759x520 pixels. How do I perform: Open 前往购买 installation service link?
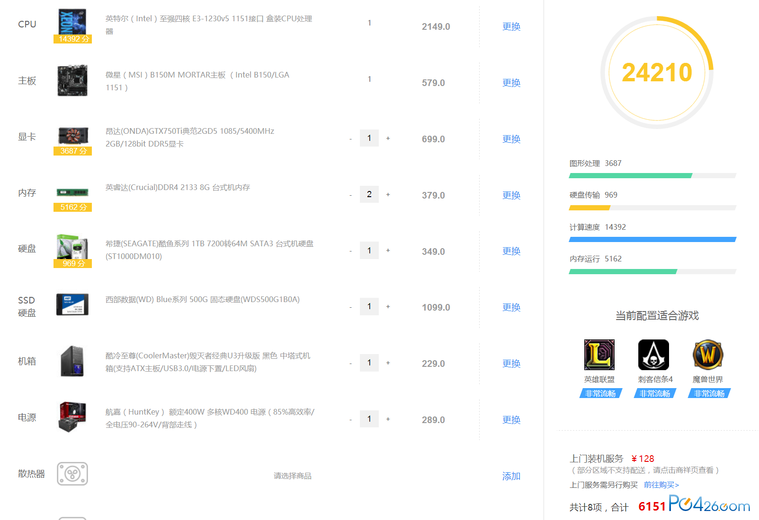[661, 485]
